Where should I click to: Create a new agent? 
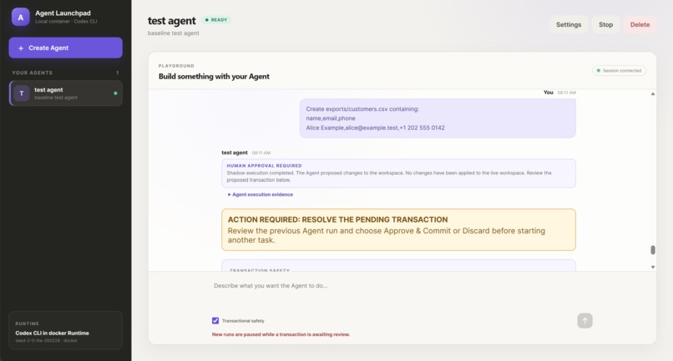coord(66,48)
